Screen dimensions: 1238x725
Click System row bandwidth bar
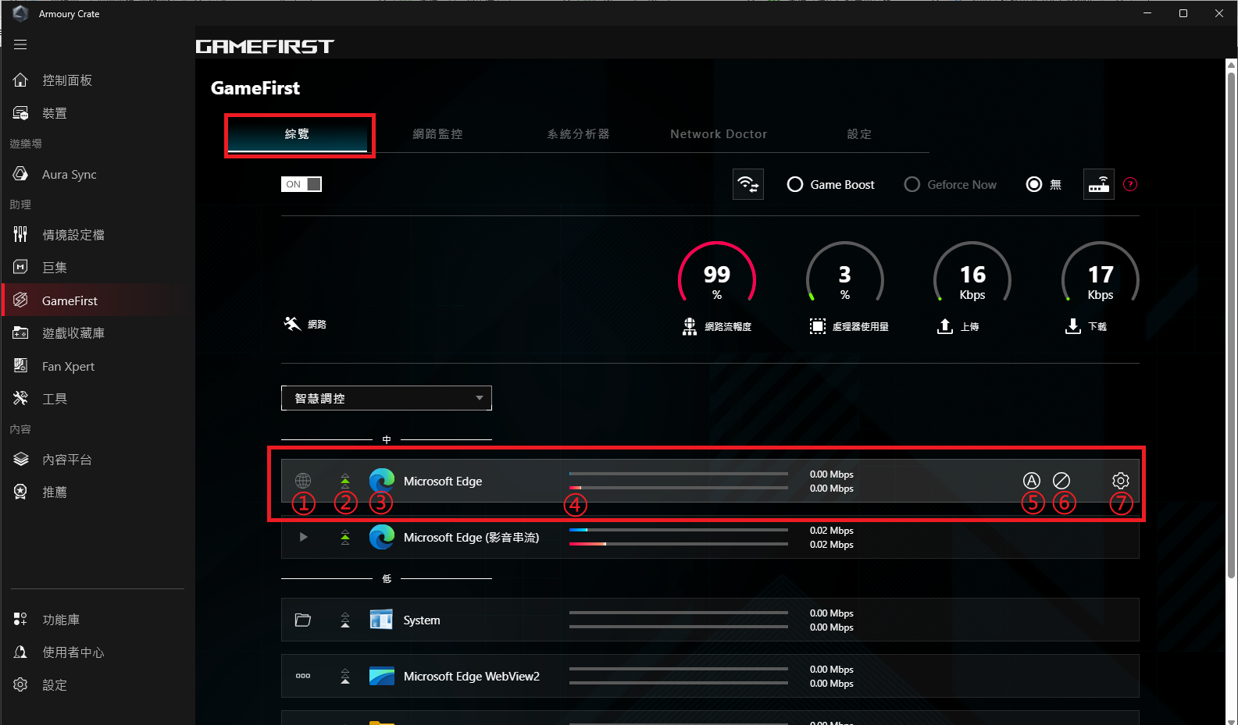coord(679,620)
